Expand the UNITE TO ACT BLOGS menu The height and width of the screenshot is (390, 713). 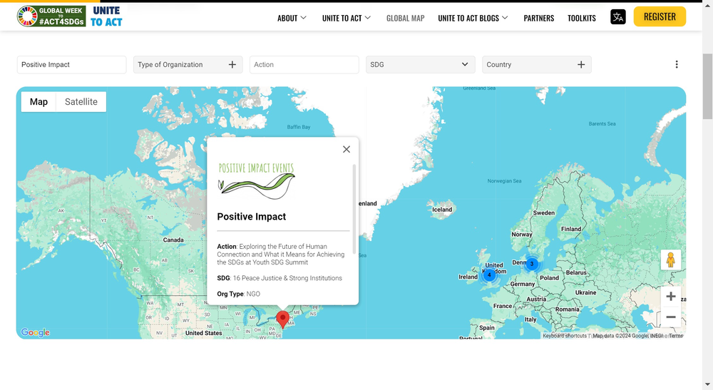(x=473, y=19)
